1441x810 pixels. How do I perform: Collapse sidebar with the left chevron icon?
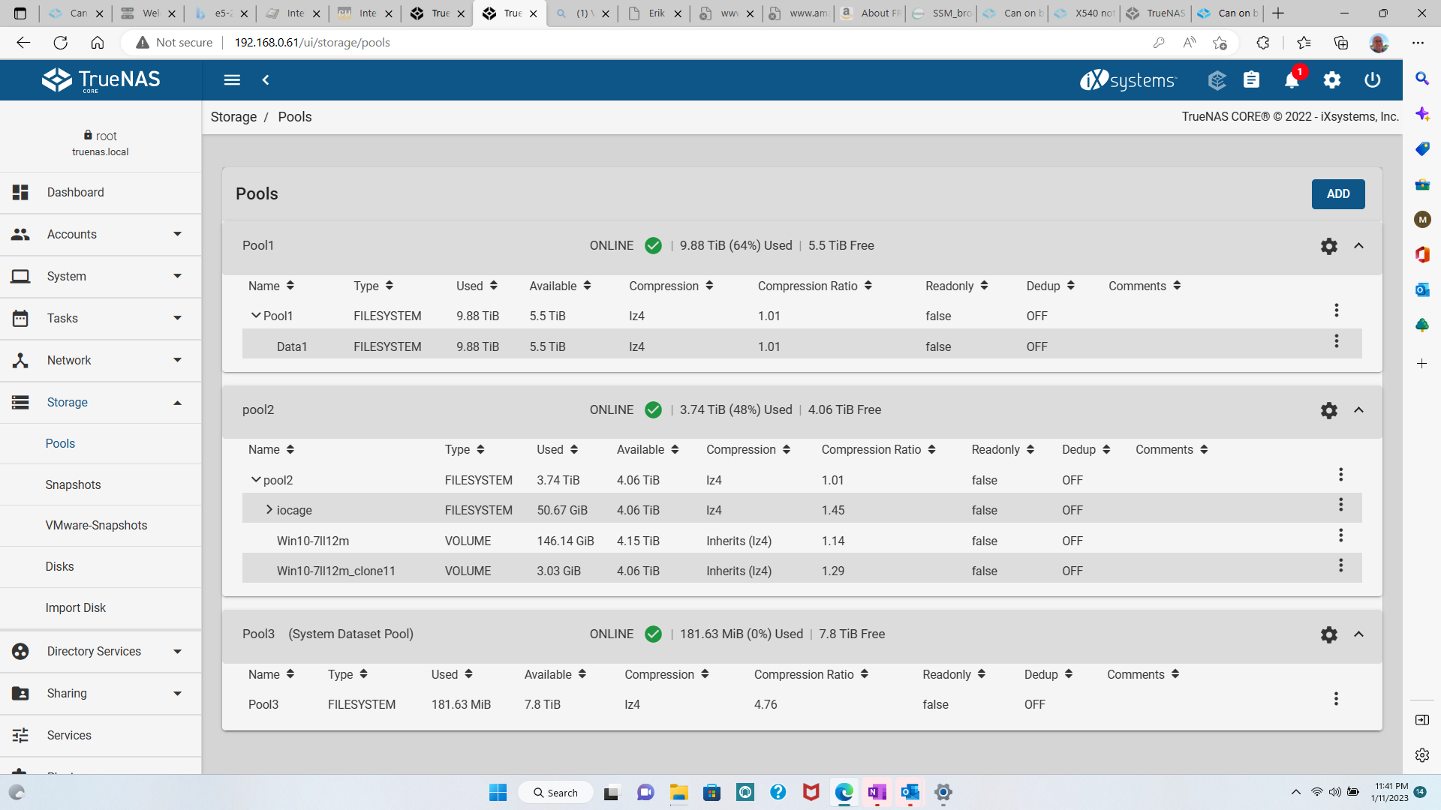(266, 79)
